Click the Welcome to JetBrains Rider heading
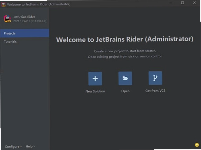The width and height of the screenshot is (201, 150). 125,39
